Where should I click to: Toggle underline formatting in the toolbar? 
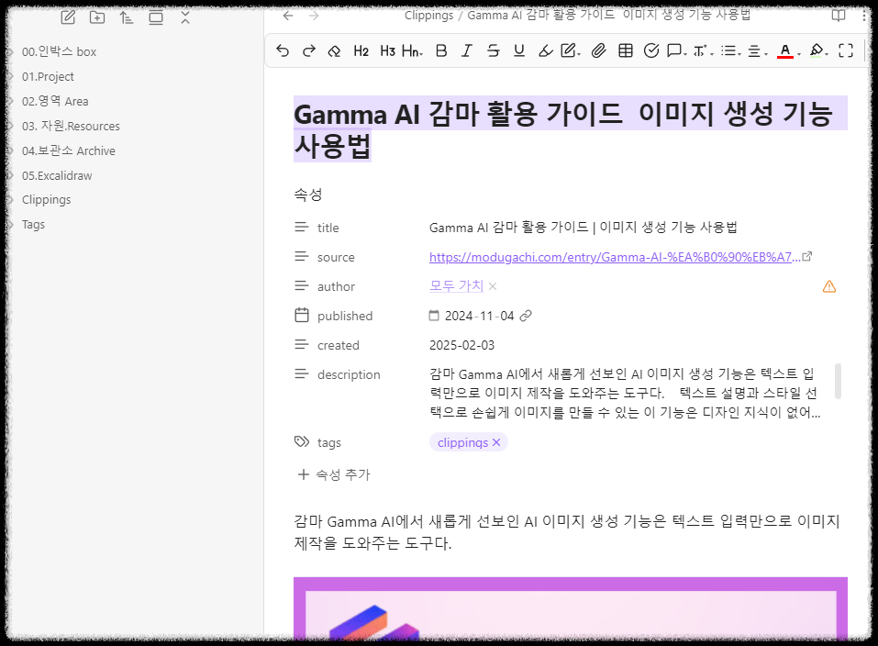tap(518, 50)
